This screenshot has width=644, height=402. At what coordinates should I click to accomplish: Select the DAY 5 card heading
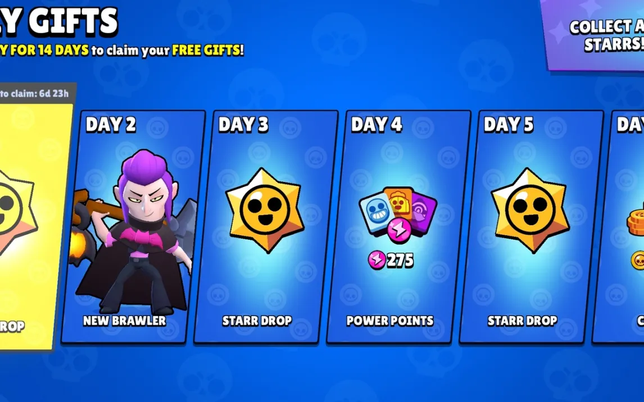point(509,124)
